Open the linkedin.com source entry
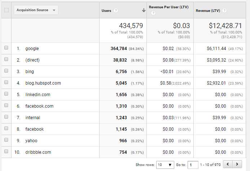This screenshot has height=171, width=250. (38, 94)
